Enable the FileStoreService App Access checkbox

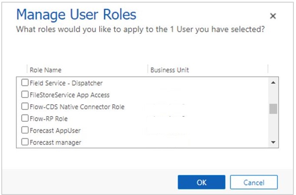pos(25,94)
